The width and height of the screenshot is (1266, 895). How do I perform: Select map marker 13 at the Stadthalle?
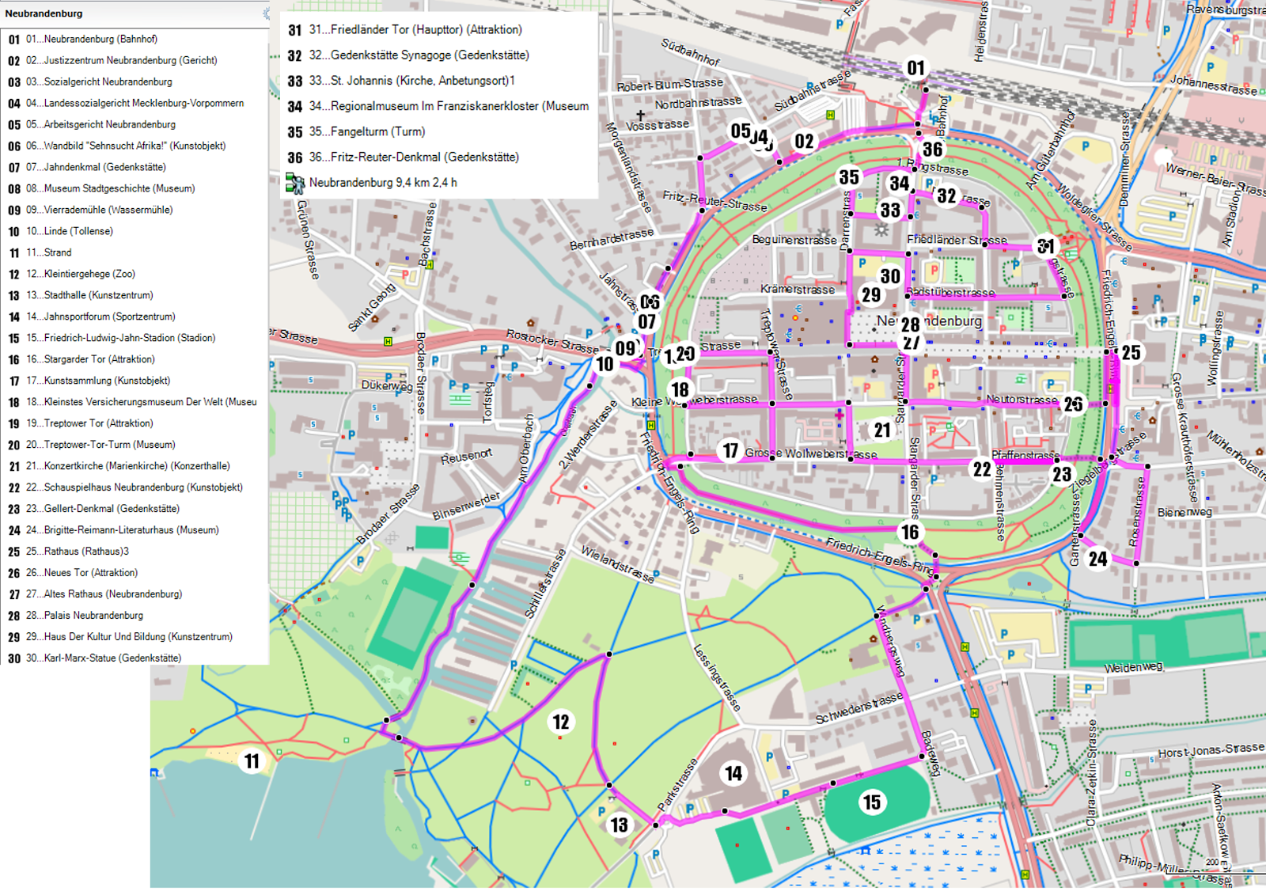tap(619, 825)
